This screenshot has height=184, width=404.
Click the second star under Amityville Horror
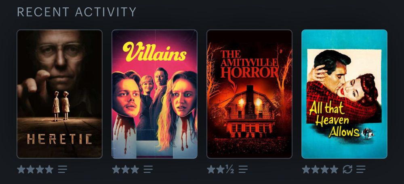coord(220,169)
